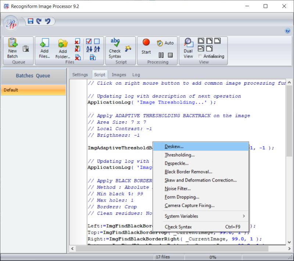
Task: Click the '17 files' status bar entry
Action: point(163,257)
